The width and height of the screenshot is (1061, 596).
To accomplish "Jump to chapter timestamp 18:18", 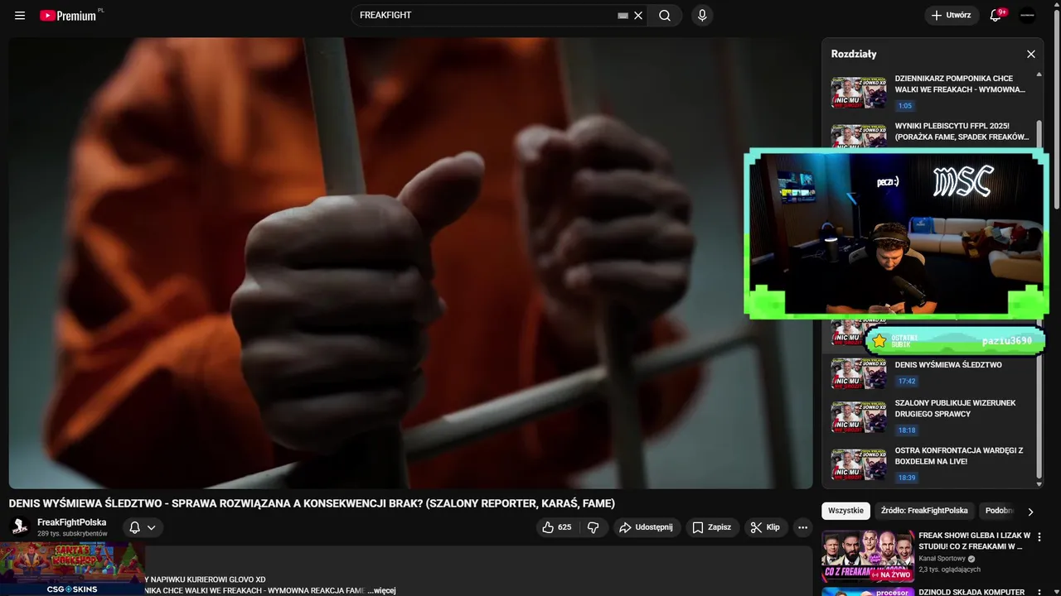I will pos(906,430).
